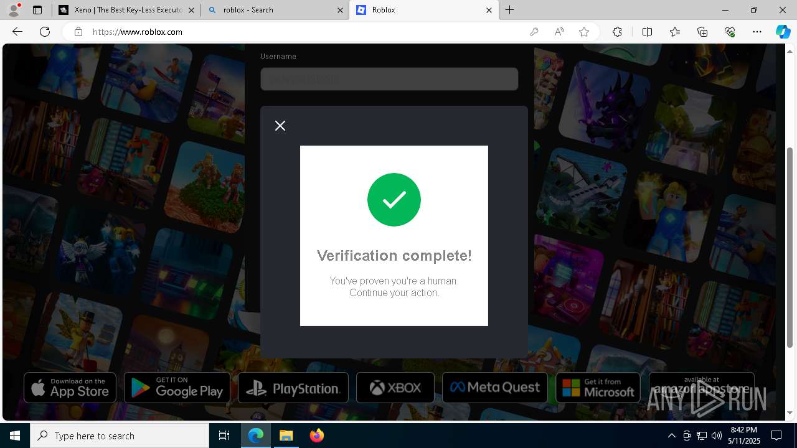Add this page to favorites
This screenshot has width=797, height=448.
(584, 32)
